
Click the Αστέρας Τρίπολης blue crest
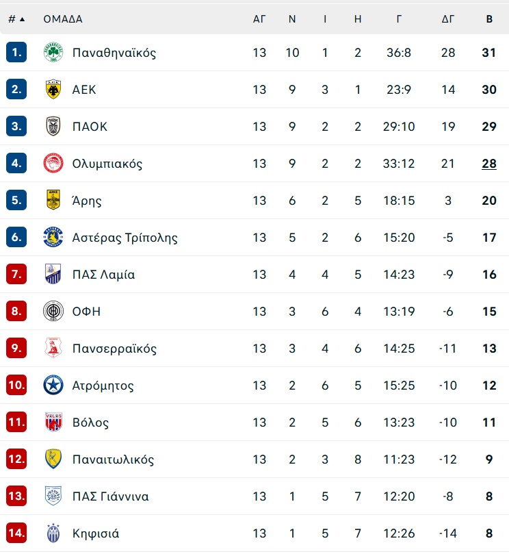tap(53, 237)
